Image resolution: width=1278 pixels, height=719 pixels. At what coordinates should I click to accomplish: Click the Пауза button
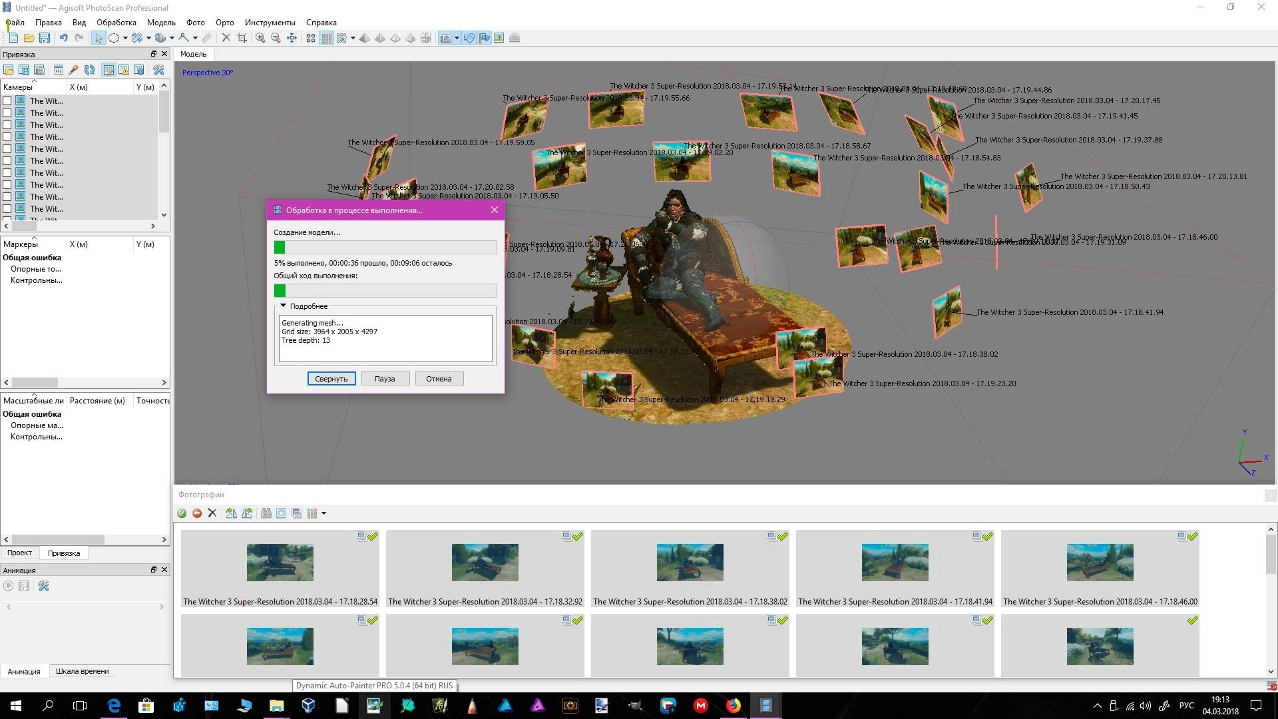click(x=385, y=379)
